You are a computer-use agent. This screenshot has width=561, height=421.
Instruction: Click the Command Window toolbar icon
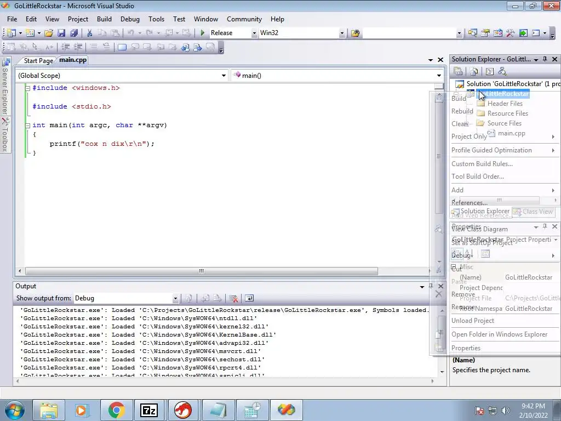coord(536,33)
